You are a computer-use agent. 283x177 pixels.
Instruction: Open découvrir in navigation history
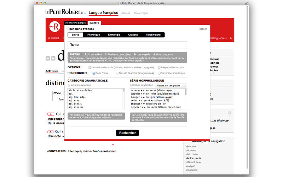coord(191,150)
